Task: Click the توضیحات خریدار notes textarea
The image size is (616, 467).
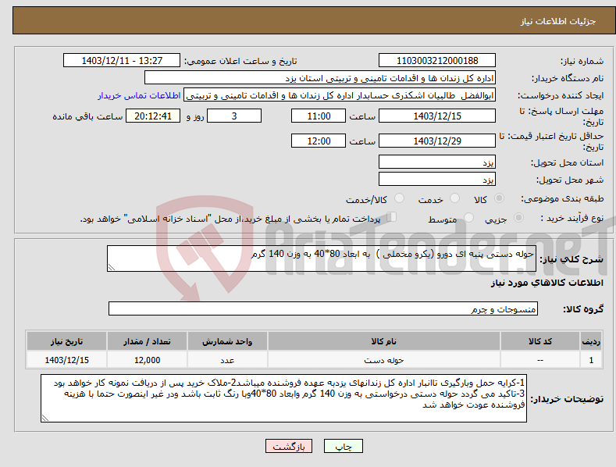Action: click(x=283, y=398)
